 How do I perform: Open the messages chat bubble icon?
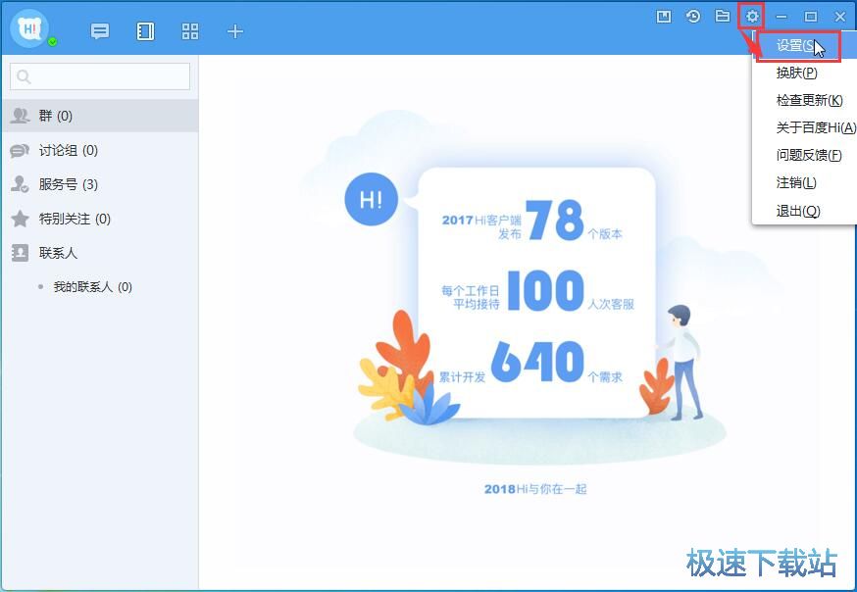tap(99, 30)
